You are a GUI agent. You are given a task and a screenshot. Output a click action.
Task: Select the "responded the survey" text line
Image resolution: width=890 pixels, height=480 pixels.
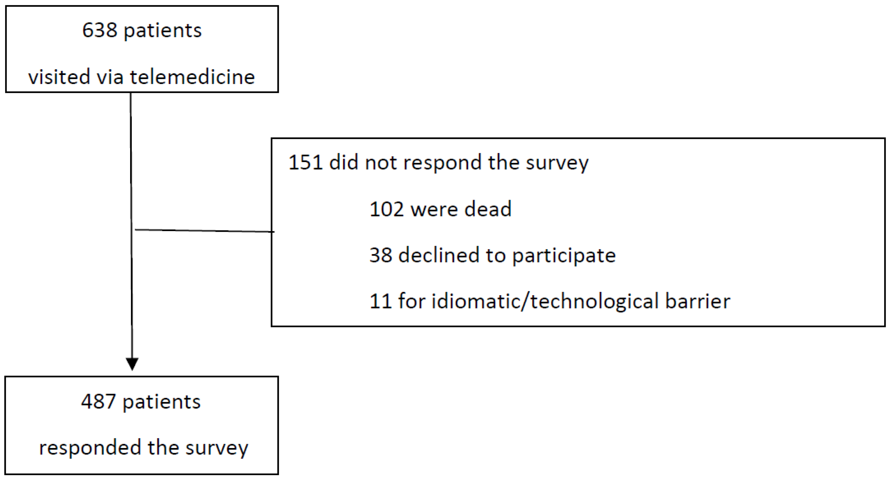(x=143, y=448)
